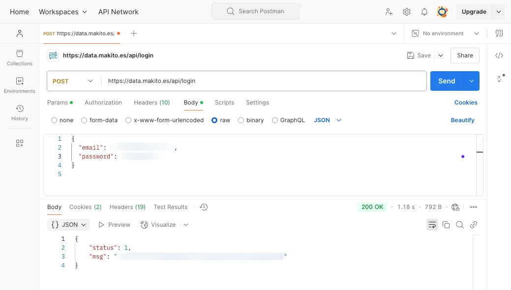
Task: Open the code snippet panel
Action: click(x=499, y=55)
